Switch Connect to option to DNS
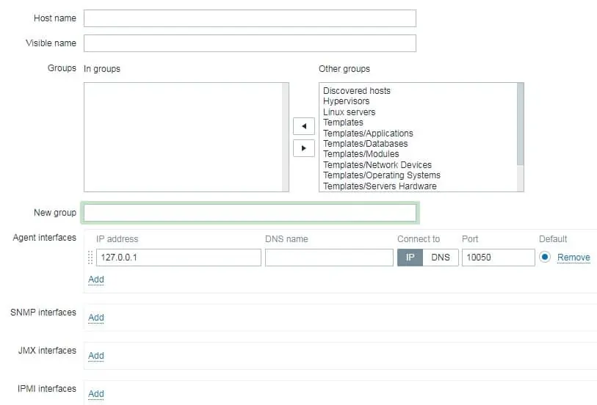The image size is (597, 405). (x=441, y=258)
